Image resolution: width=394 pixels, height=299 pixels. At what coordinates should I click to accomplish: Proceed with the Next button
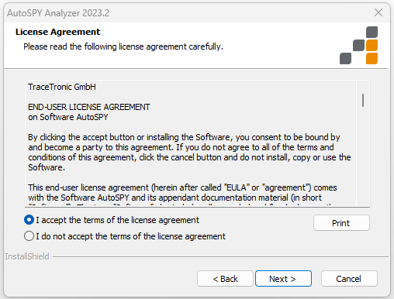click(x=283, y=279)
